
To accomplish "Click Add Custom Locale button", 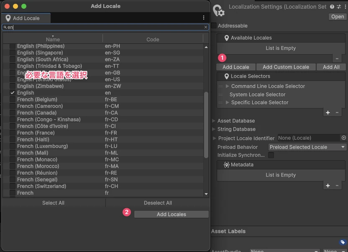I will coord(286,67).
